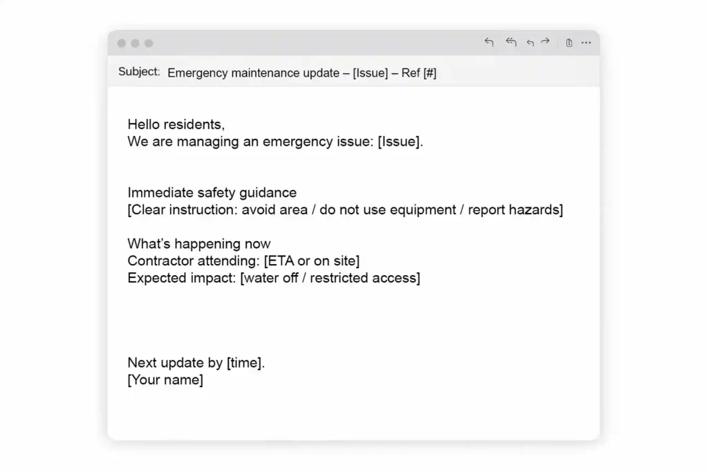Click the [Issue] placeholder in the body
Viewport: 708px width, 472px height.
pyautogui.click(x=399, y=142)
